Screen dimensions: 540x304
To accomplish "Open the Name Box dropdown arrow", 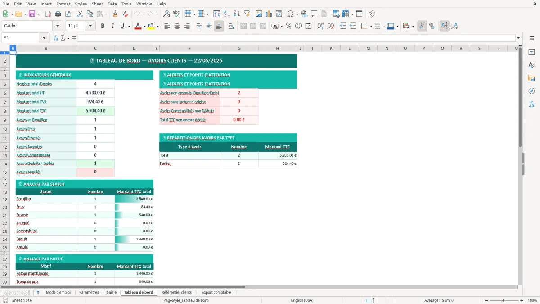I will [44, 38].
